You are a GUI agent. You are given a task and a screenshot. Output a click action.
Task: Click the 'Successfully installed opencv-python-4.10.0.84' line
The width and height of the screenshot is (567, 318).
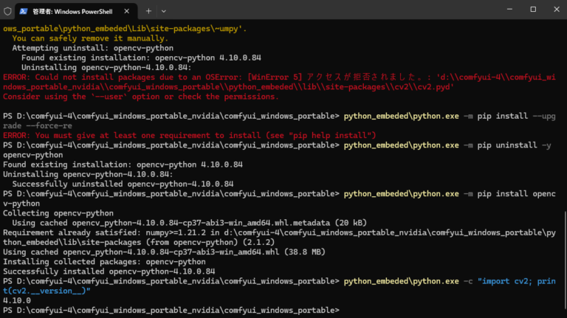pyautogui.click(x=109, y=272)
